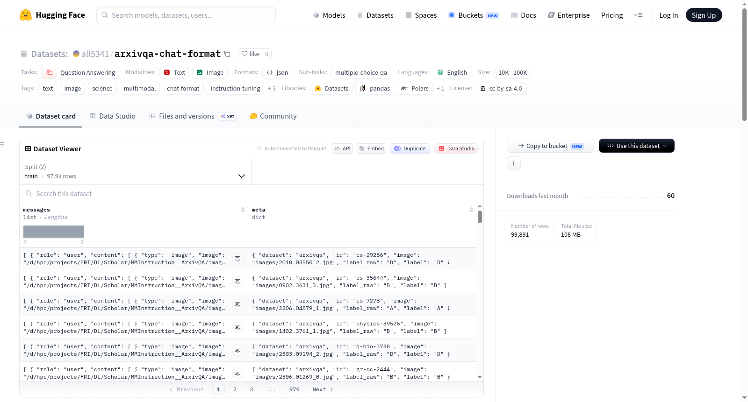Open the left sidebar table-of-contents icon
748x402 pixels.
[2, 144]
